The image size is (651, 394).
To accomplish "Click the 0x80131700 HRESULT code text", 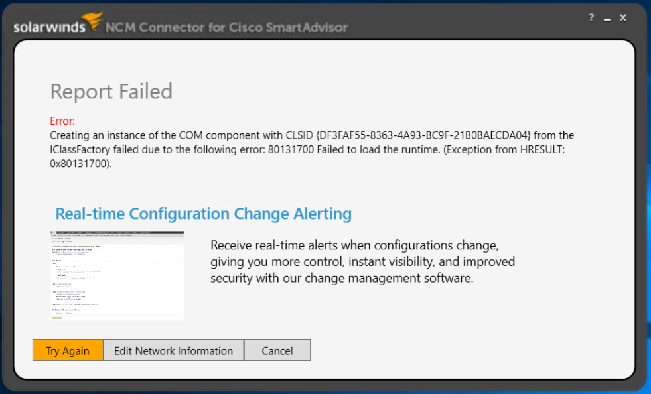I will coord(80,163).
